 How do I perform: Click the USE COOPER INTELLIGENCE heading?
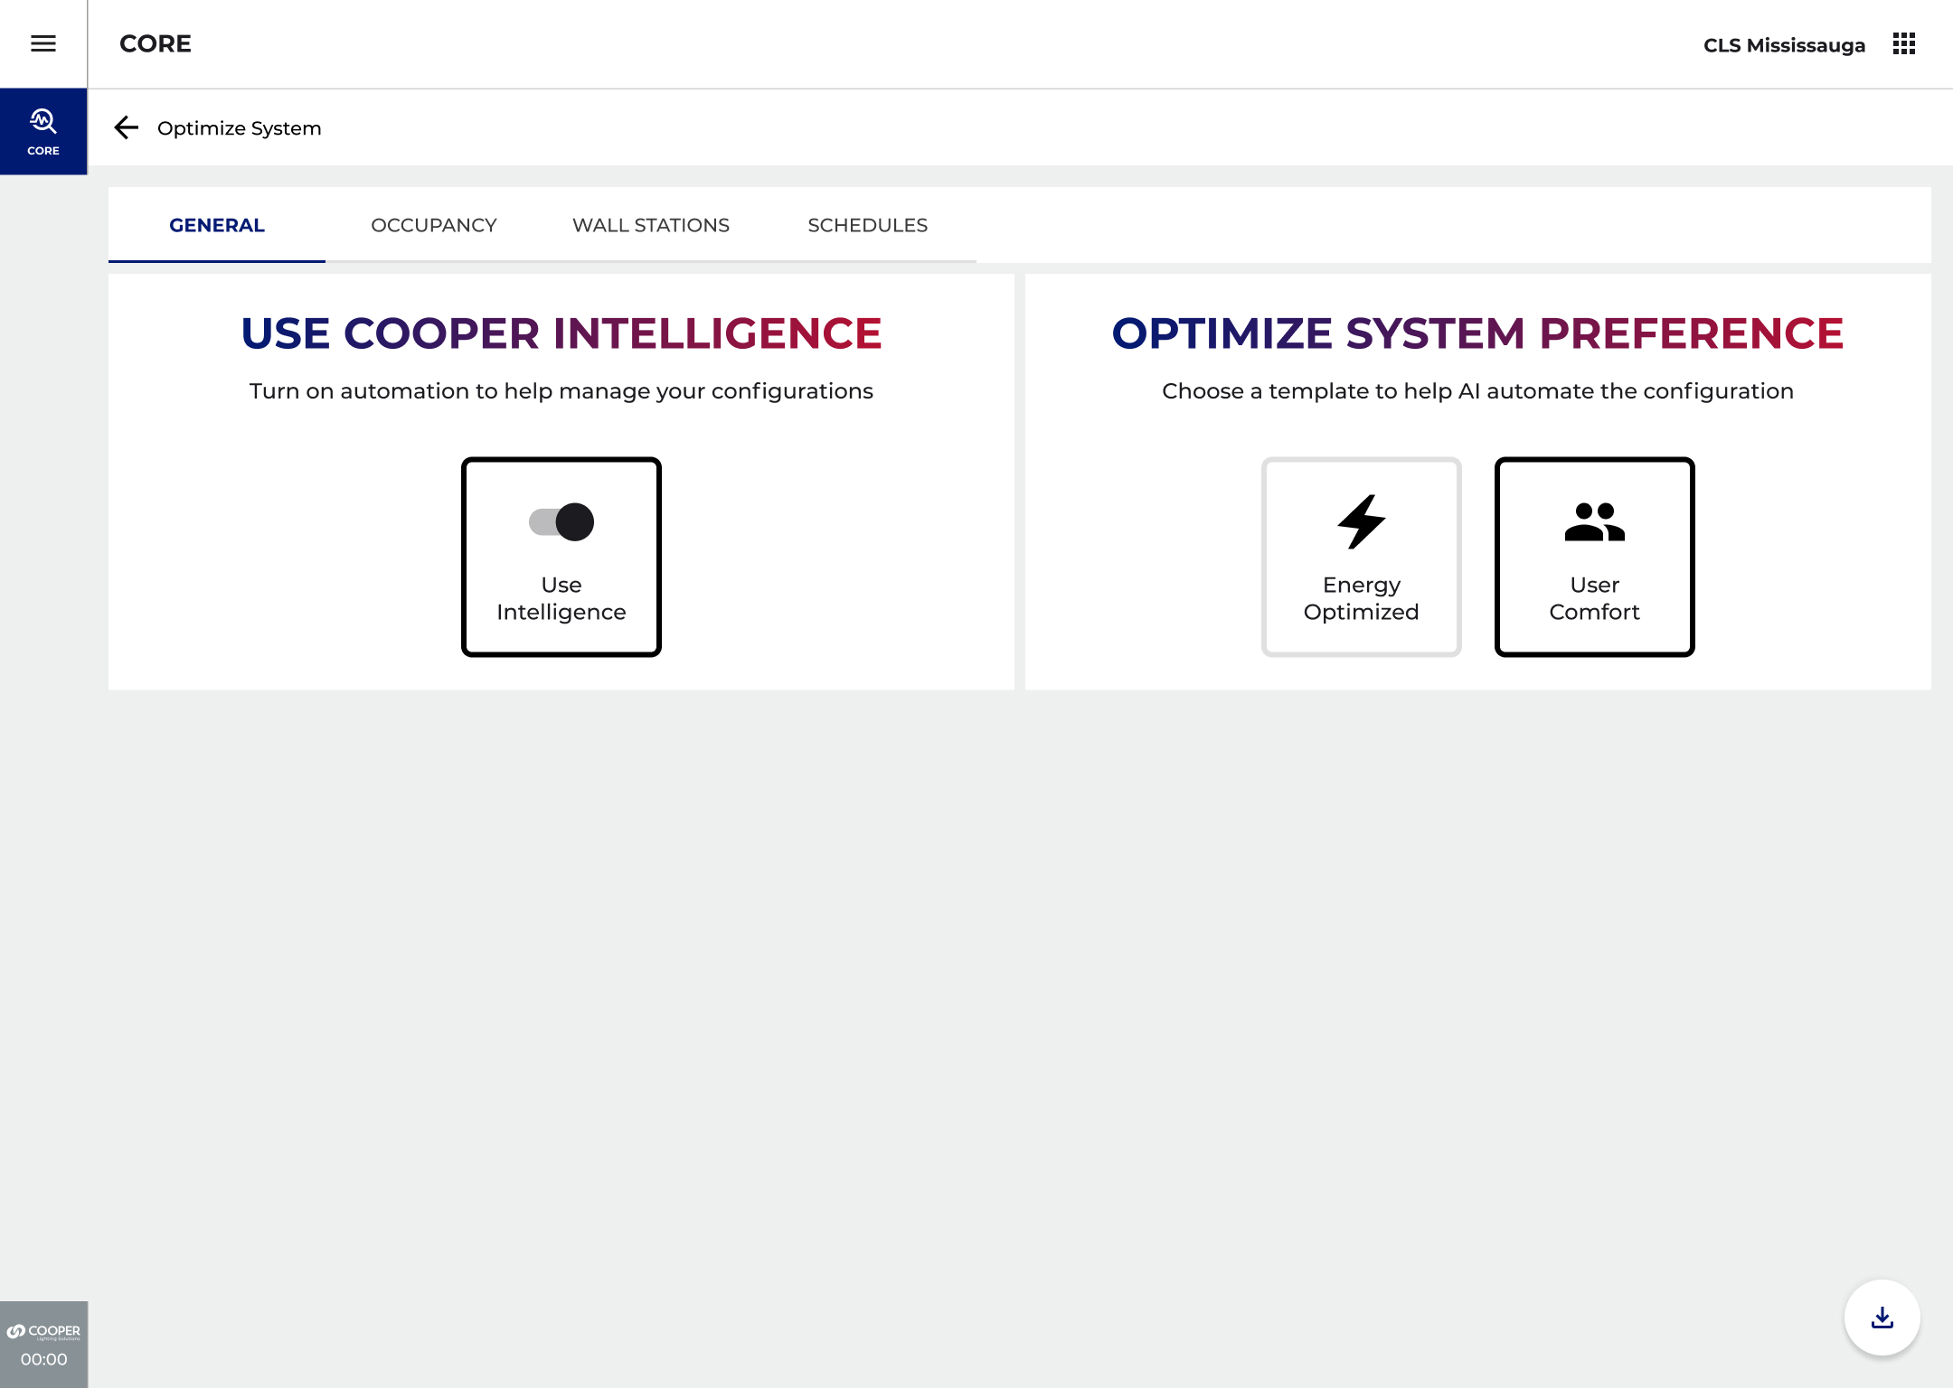(561, 333)
